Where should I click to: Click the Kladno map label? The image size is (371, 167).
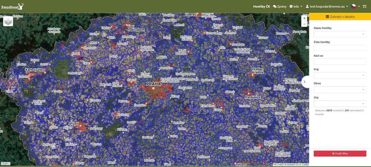coord(132,80)
